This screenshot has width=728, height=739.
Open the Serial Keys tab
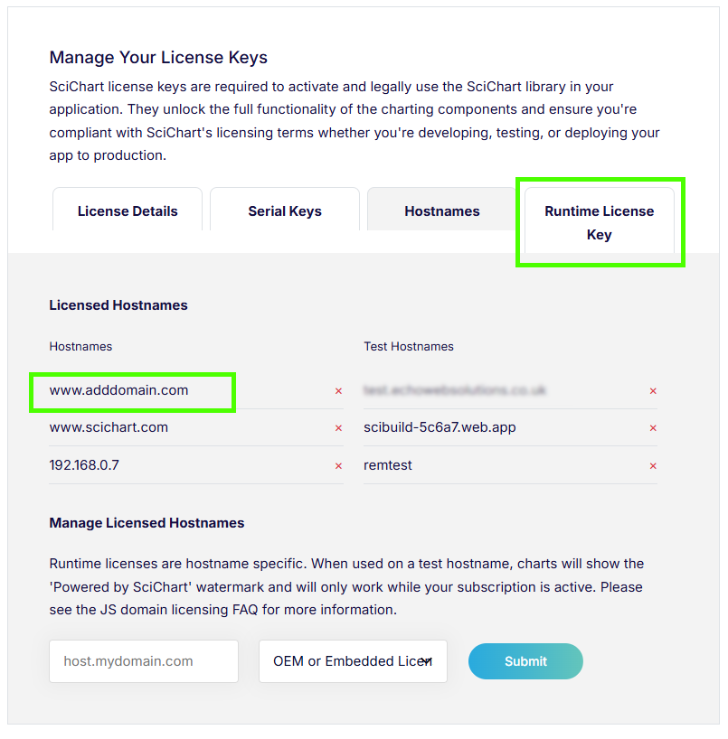[x=284, y=210]
